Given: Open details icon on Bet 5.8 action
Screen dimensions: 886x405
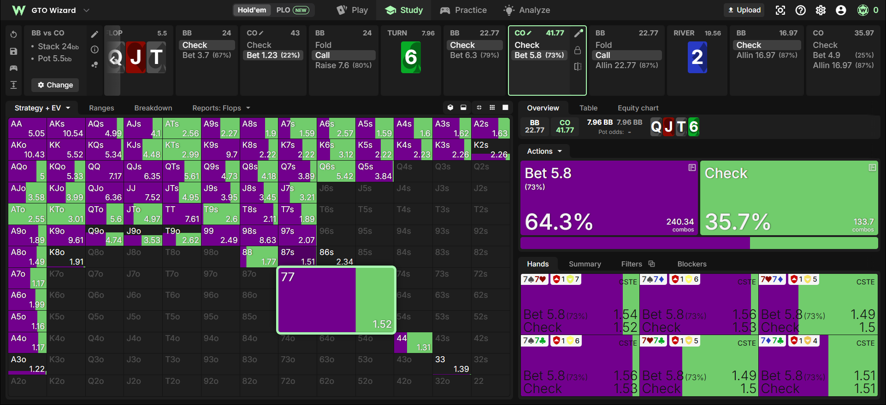Looking at the screenshot, I should [692, 168].
